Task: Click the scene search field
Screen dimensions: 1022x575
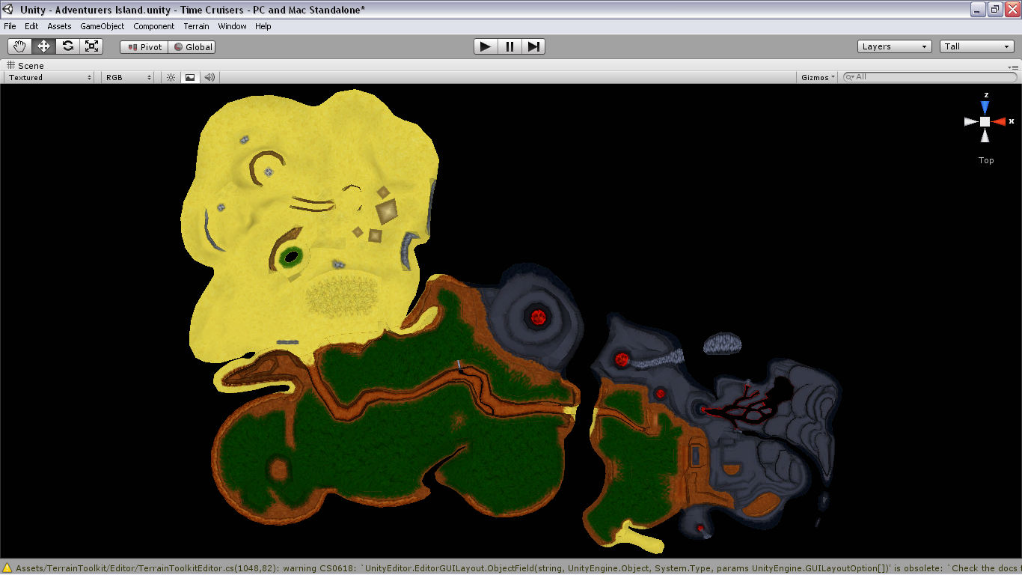Action: coord(930,77)
